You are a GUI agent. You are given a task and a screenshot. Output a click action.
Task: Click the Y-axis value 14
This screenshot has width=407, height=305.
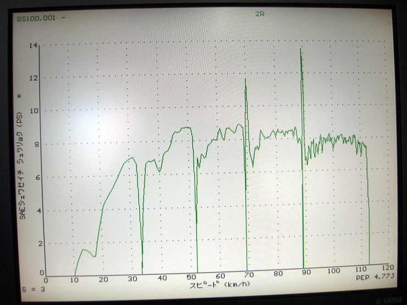point(33,46)
